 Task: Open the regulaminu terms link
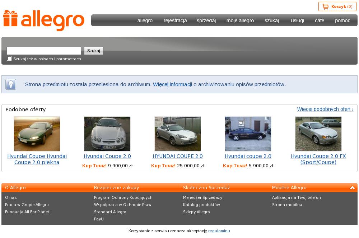click(x=219, y=231)
